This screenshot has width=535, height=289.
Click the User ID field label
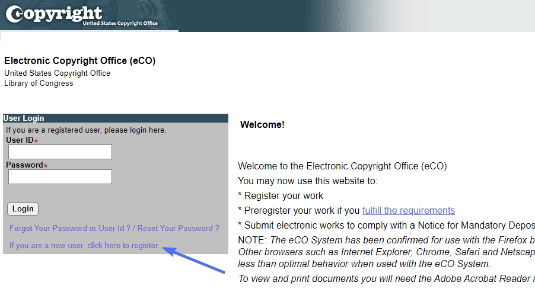pos(20,140)
